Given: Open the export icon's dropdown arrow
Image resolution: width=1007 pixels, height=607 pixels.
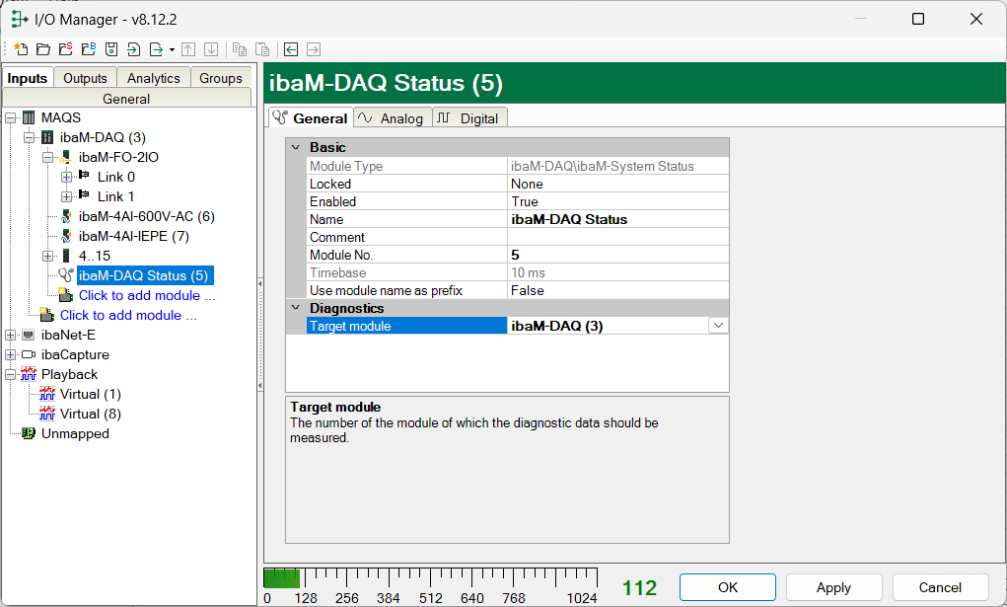Looking at the screenshot, I should click(x=172, y=49).
